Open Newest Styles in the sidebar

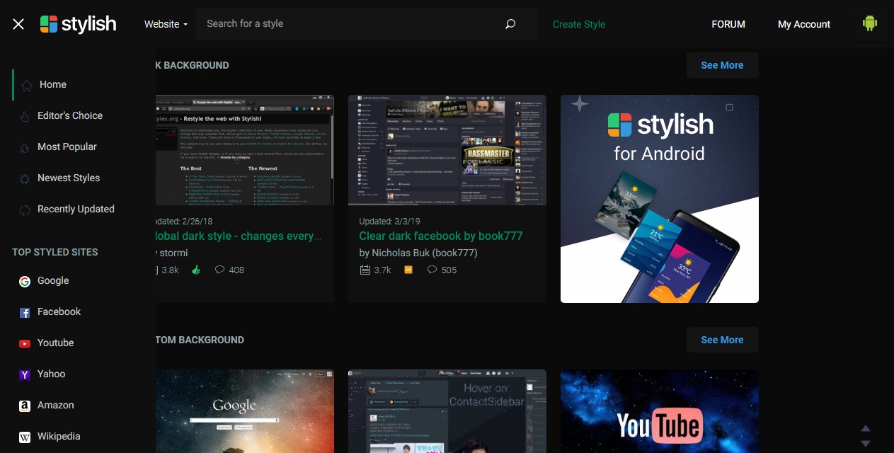click(69, 178)
